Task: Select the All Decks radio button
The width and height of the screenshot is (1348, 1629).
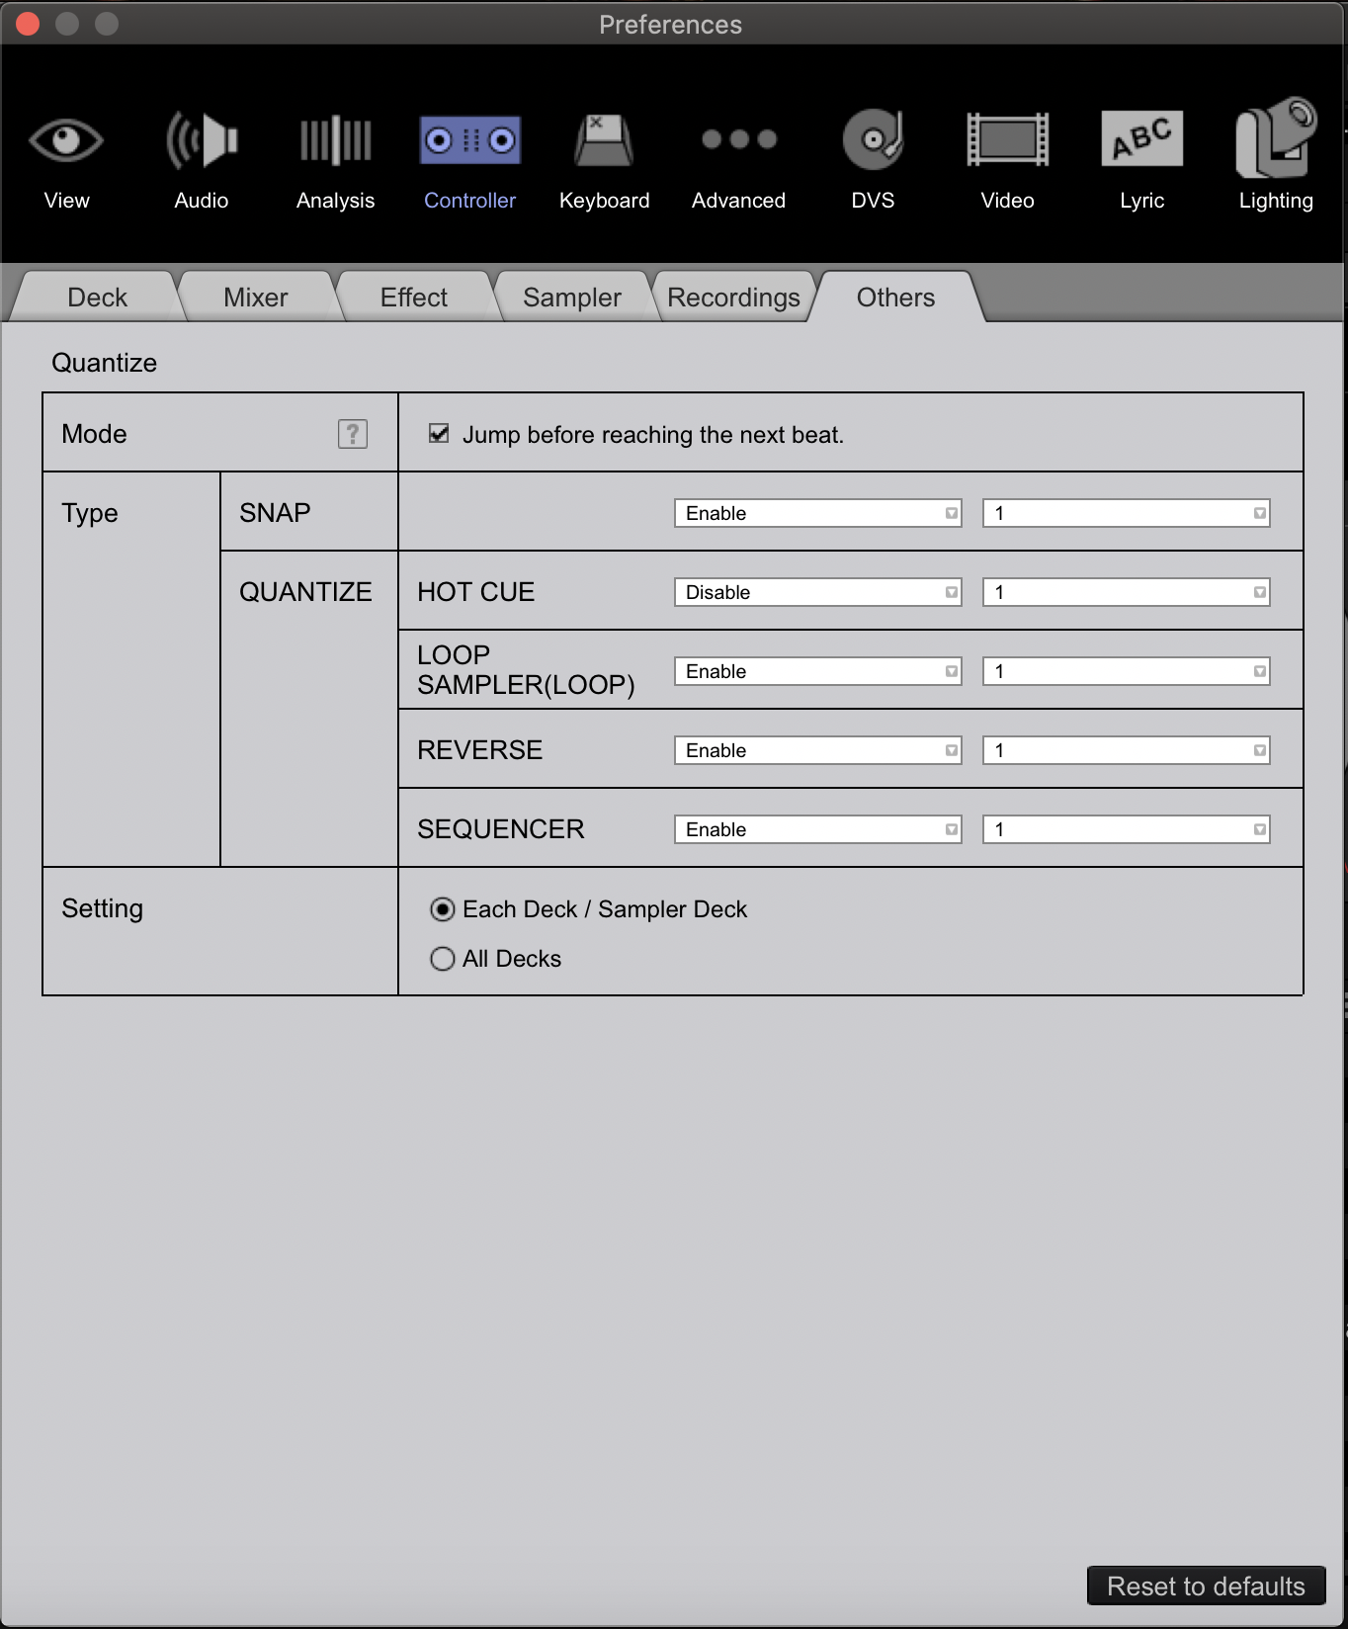Action: [x=443, y=959]
